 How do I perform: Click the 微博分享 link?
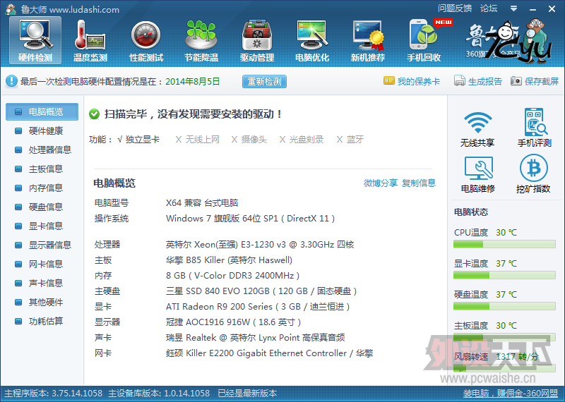click(x=381, y=183)
